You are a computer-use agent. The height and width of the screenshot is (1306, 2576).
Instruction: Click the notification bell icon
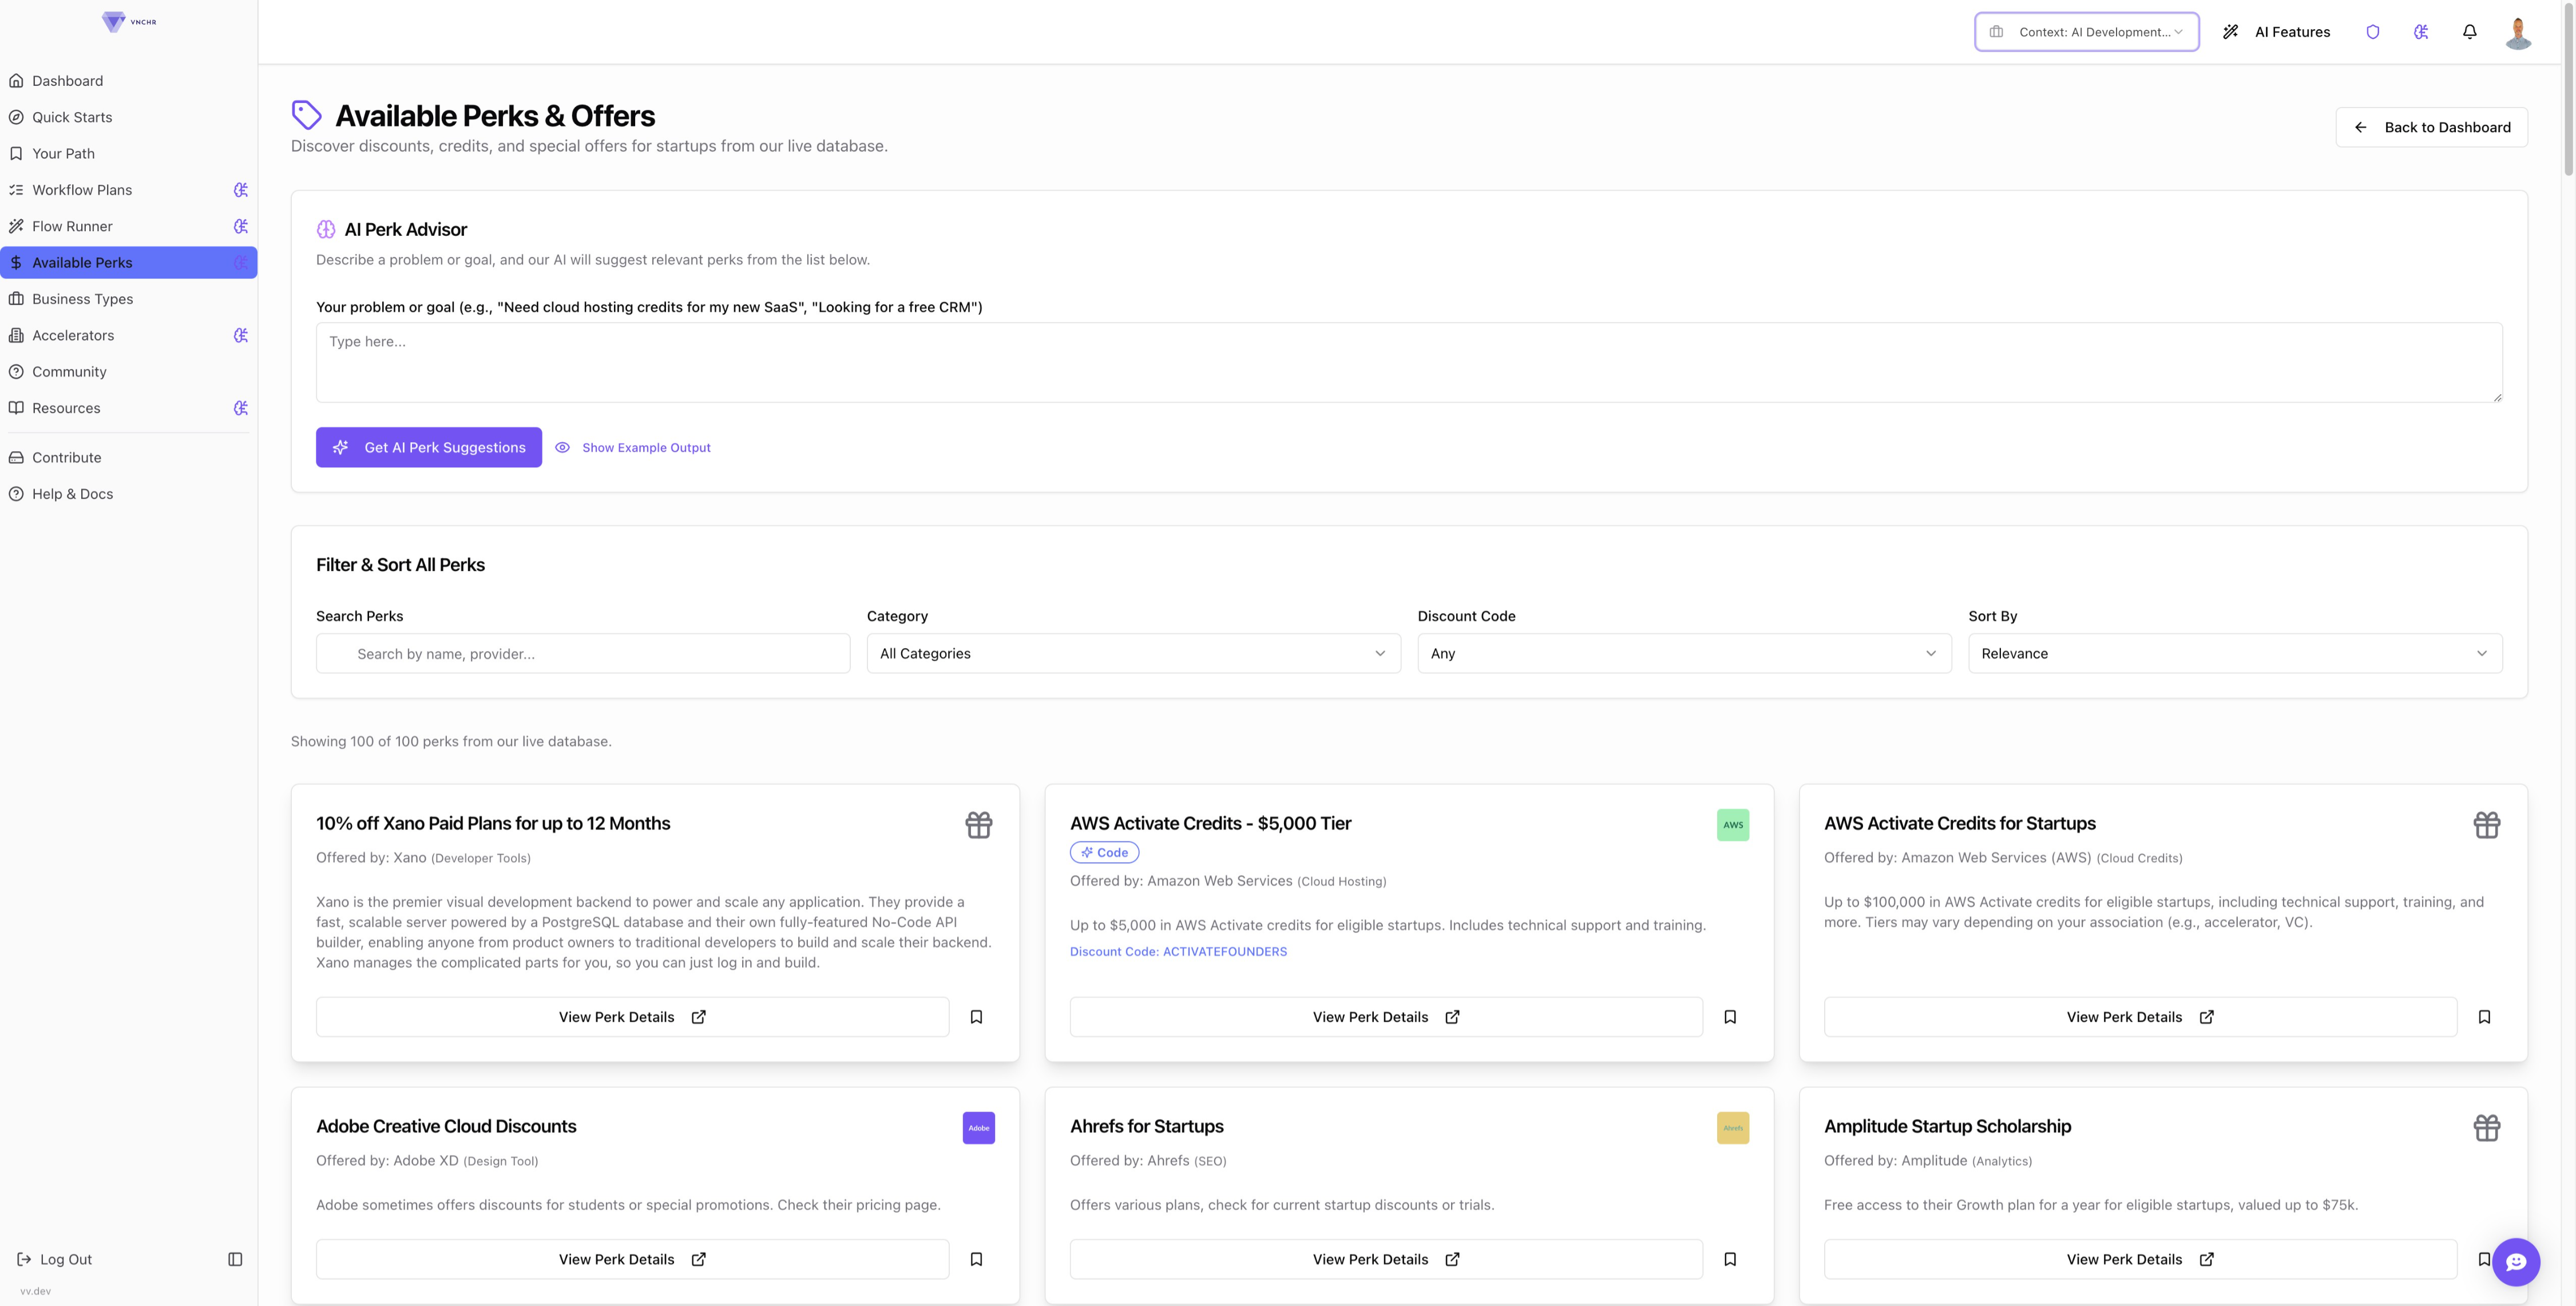(2469, 32)
